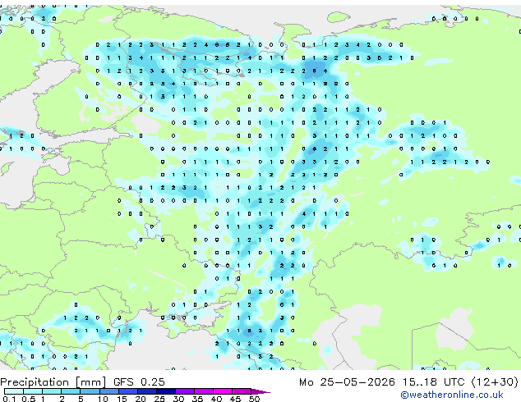The height and width of the screenshot is (402, 521).
Task: Click the '35' legend scale label
Action: pyautogui.click(x=197, y=399)
